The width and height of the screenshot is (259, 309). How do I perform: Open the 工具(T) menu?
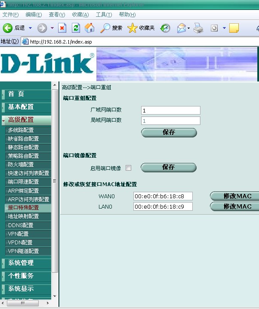104,15
